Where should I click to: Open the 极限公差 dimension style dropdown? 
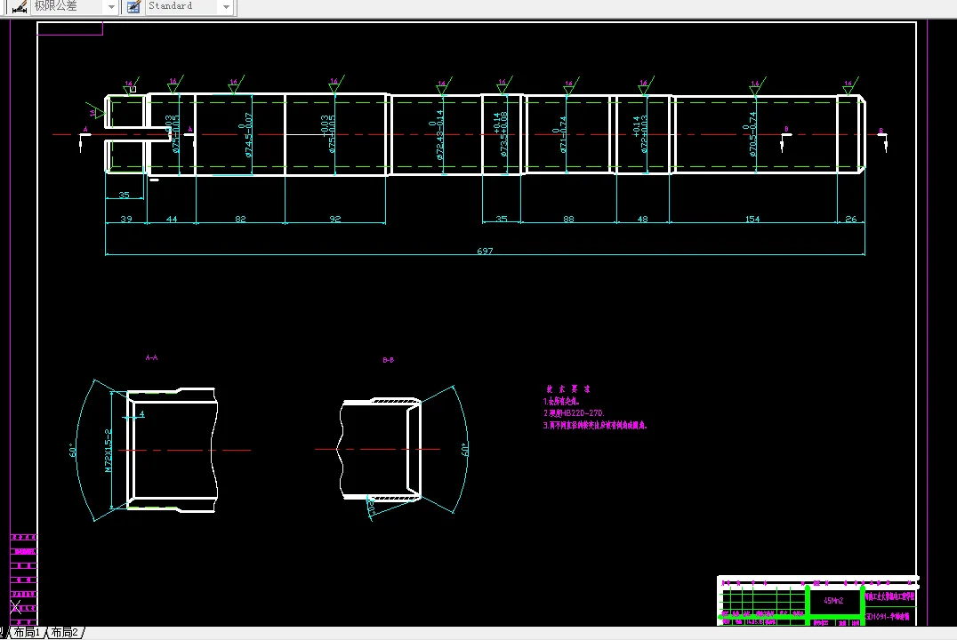tap(111, 7)
